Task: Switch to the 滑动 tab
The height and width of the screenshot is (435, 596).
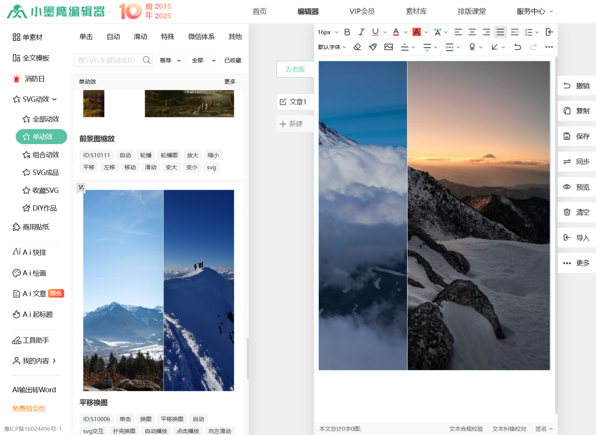Action: [140, 37]
